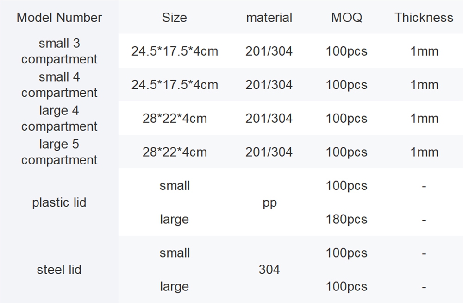Select size cell for small 3 compartment
This screenshot has width=463, height=303.
click(x=175, y=51)
